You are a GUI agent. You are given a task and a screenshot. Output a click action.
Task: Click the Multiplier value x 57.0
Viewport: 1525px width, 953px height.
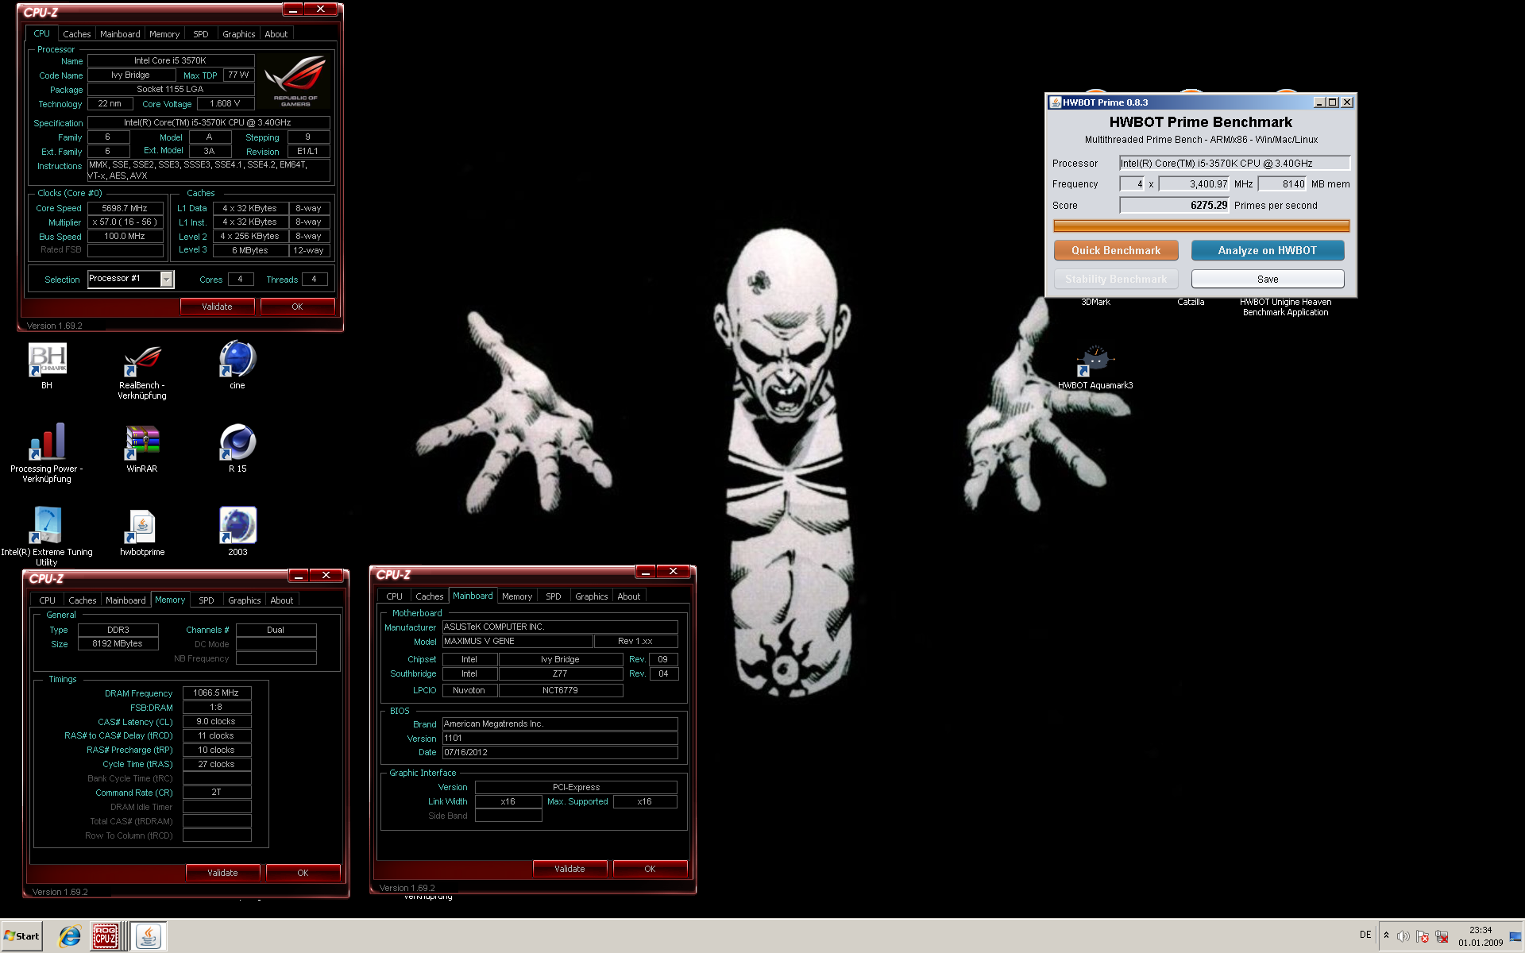tap(125, 222)
